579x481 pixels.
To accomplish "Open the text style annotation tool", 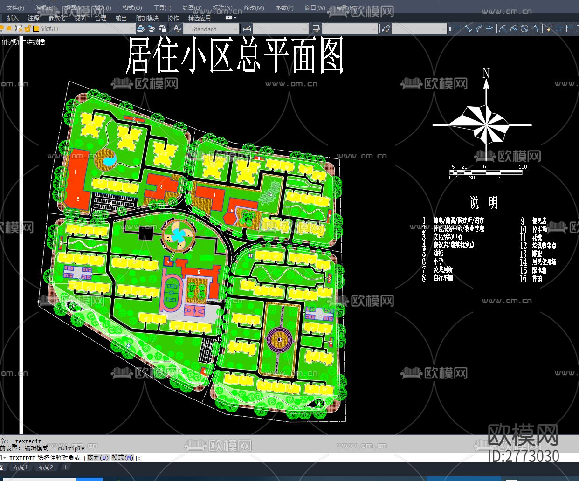I will click(x=177, y=28).
